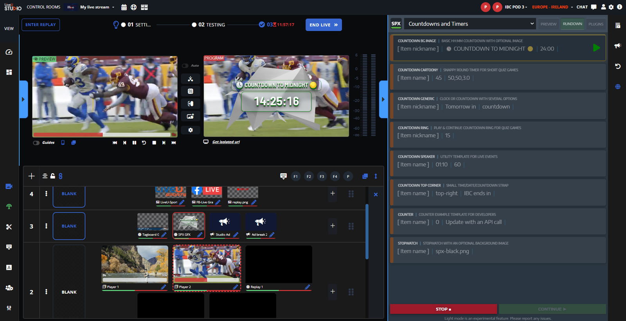The width and height of the screenshot is (626, 321).
Task: Open the calendar schedule icon
Action: point(124,7)
